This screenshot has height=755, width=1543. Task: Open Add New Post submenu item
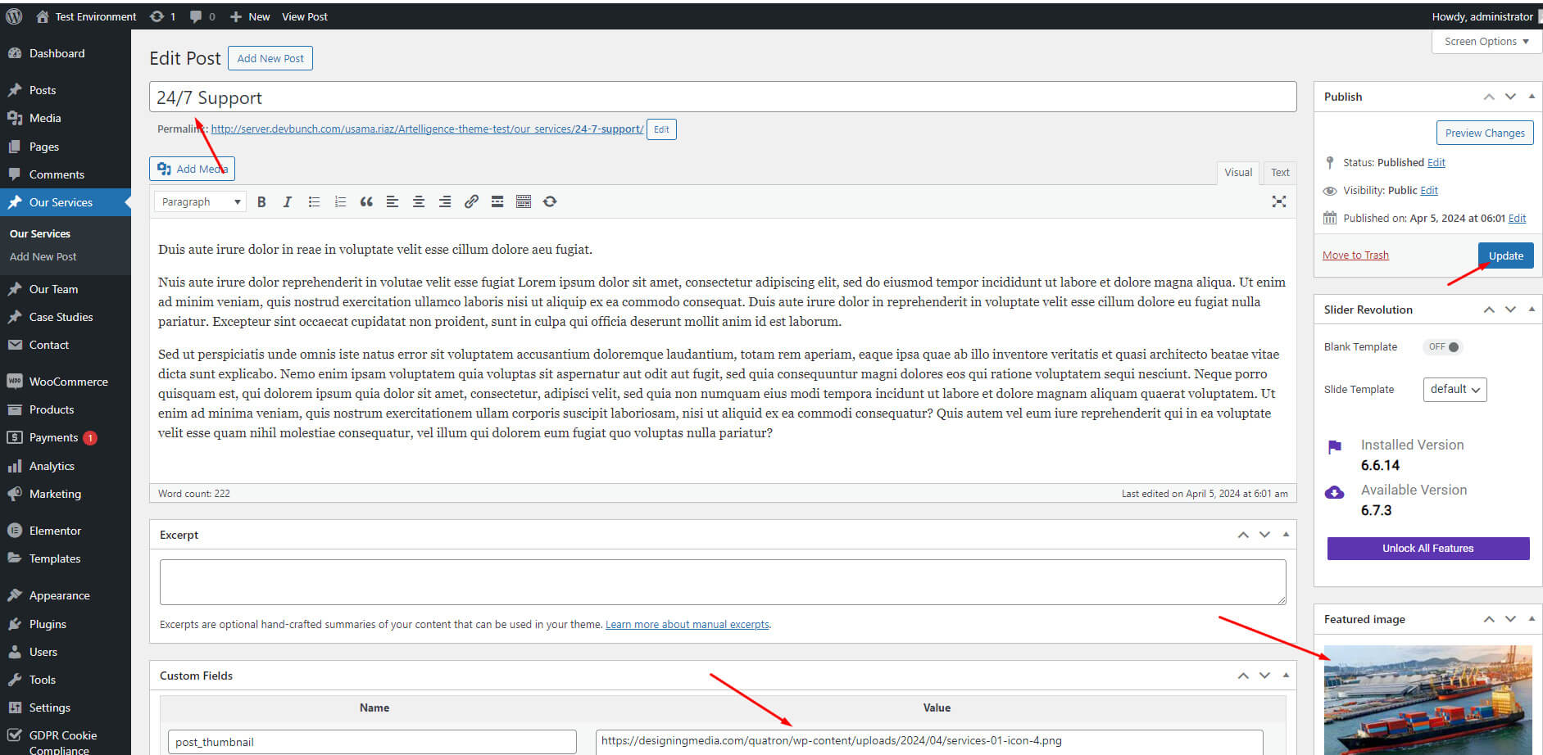point(43,257)
